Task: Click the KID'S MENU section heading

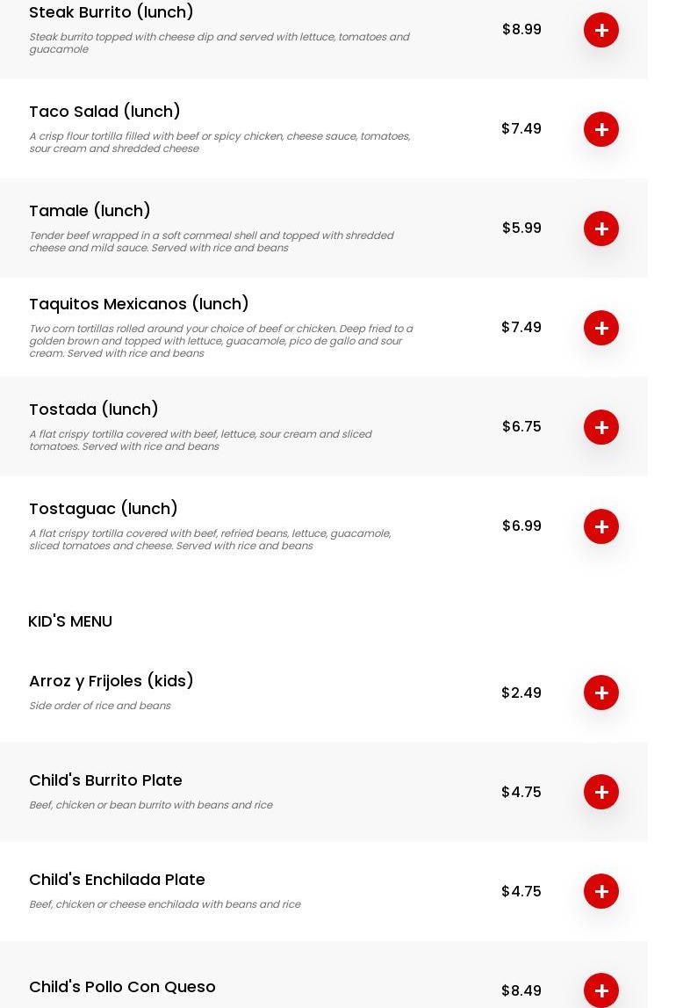Action: click(x=70, y=621)
